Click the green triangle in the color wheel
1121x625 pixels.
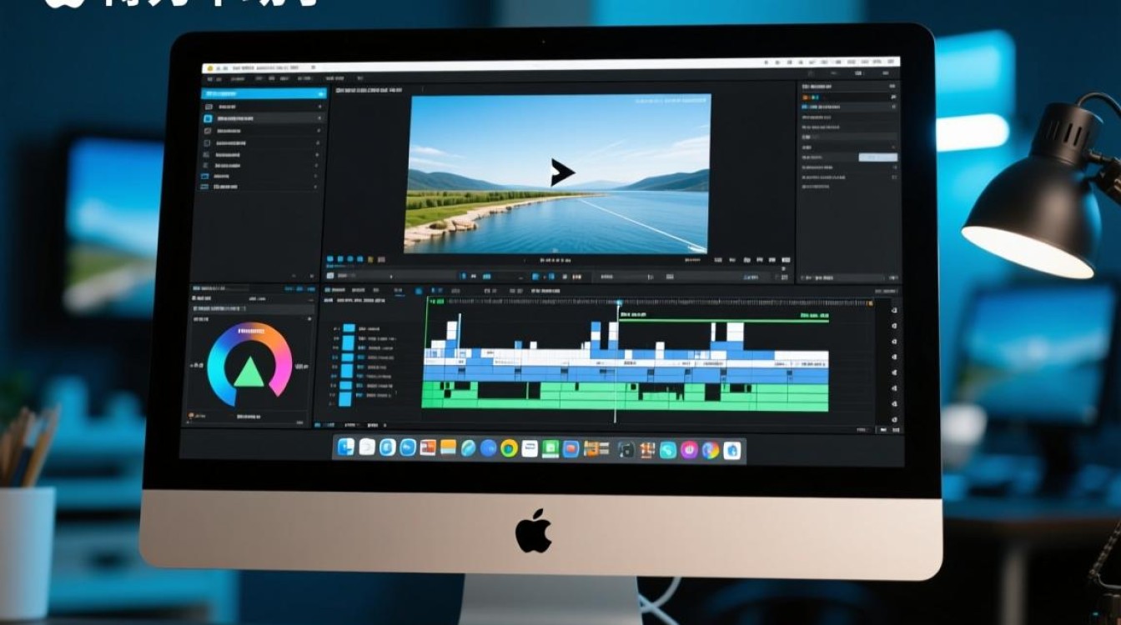click(x=249, y=372)
